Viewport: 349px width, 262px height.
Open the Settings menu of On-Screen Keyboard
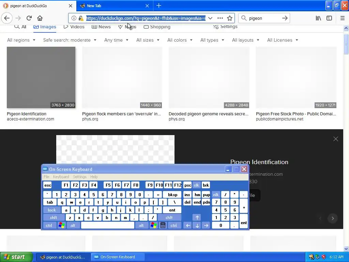tap(79, 177)
